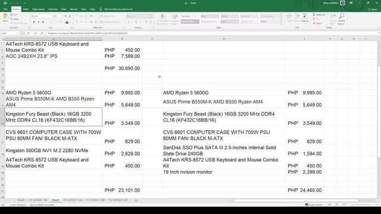Click the font color A swatch
Screen dimensions: 381x214
[x=67, y=22]
